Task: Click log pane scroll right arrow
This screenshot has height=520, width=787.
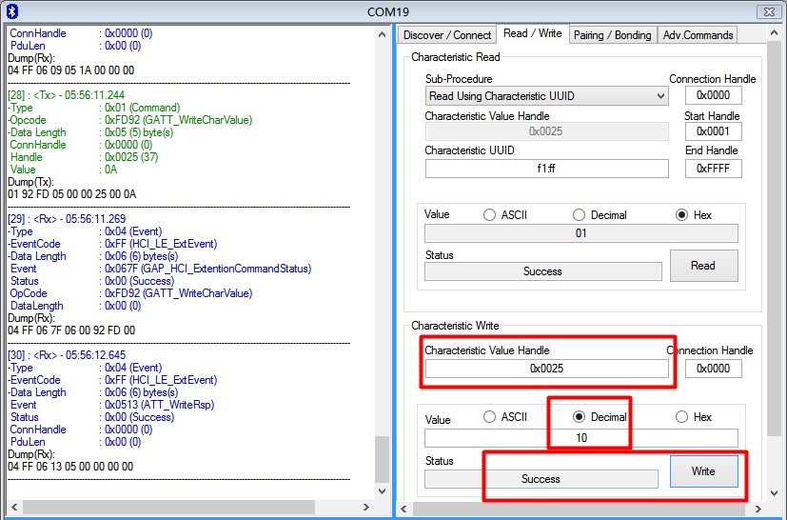Action: 365,507
